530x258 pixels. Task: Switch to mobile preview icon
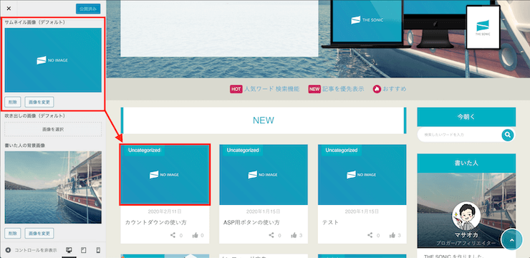[98, 250]
